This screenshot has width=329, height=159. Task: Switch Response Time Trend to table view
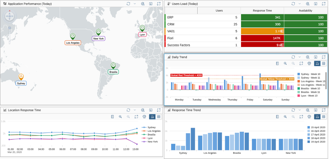(324, 117)
